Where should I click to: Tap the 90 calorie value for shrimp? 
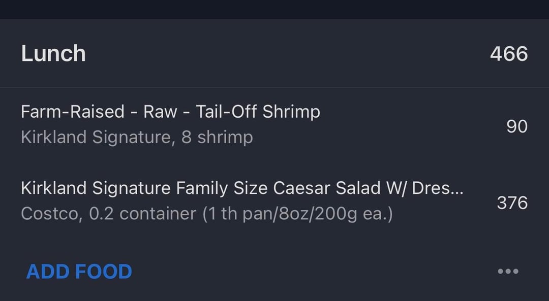click(x=517, y=126)
